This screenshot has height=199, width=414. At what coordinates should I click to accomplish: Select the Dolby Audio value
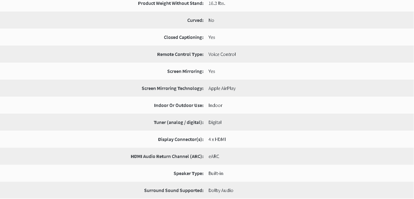221,190
